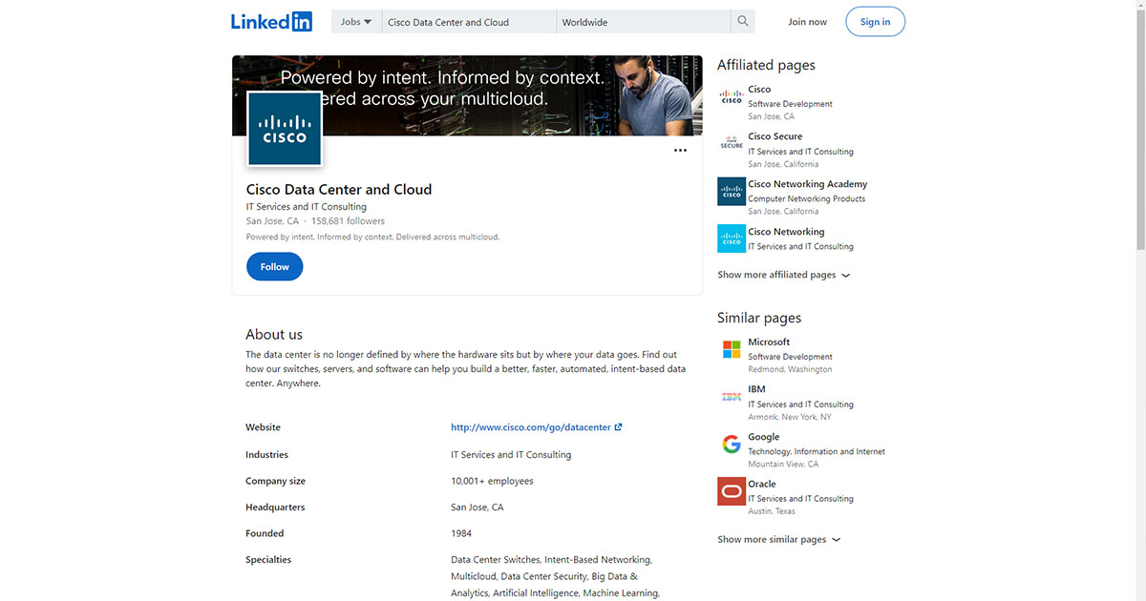Click the Cisco Networking Academy logo
1146x601 pixels.
(x=731, y=191)
